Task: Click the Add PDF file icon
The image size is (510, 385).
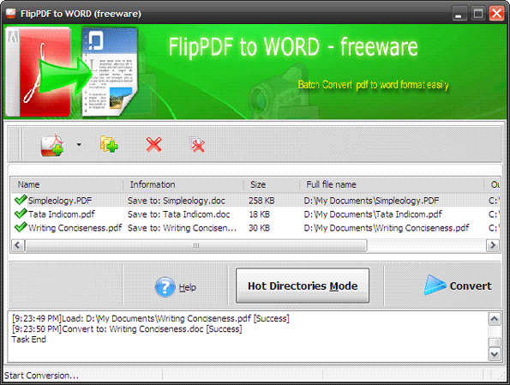Action: [x=52, y=145]
